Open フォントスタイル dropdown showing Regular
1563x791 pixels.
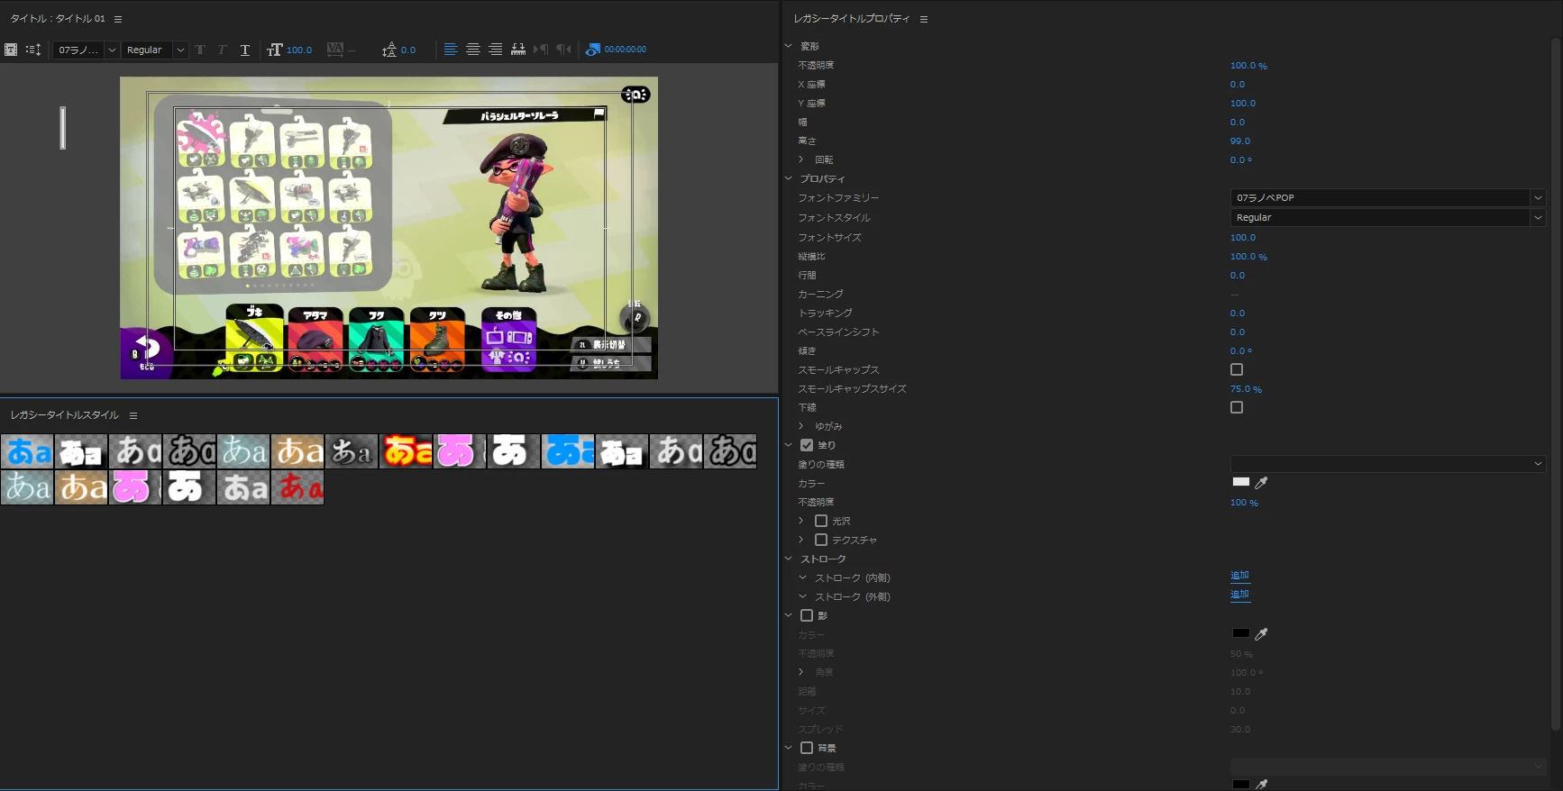click(x=1388, y=217)
